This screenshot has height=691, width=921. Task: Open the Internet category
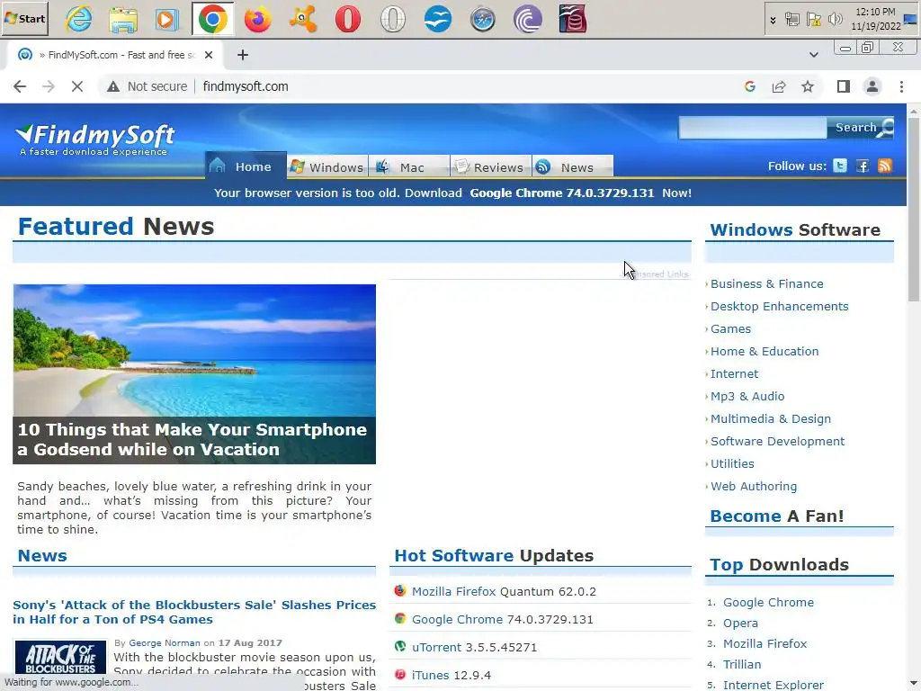tap(734, 373)
